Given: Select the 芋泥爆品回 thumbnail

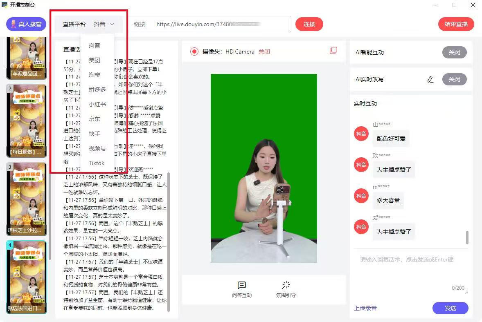Looking at the screenshot, I should [x=27, y=58].
